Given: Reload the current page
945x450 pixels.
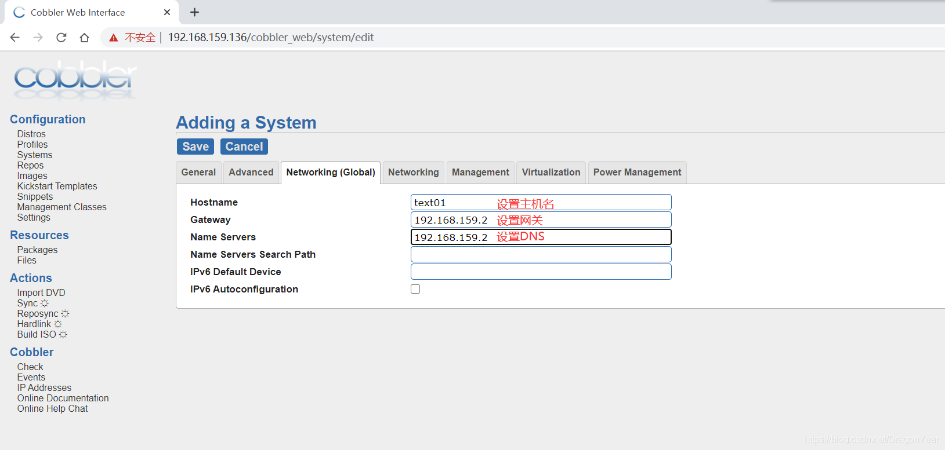Looking at the screenshot, I should click(61, 38).
